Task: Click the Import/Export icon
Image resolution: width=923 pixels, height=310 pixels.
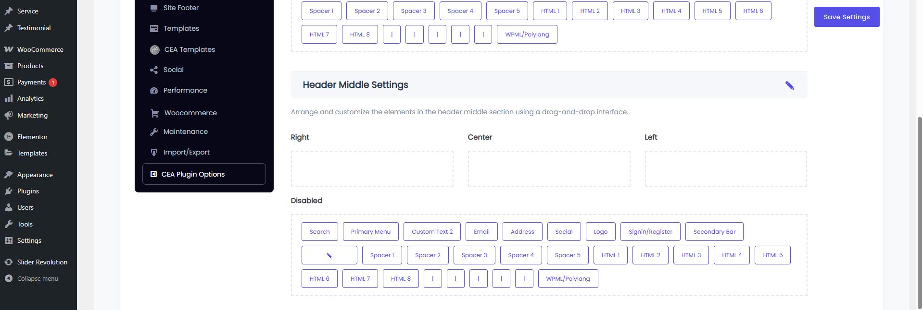Action: click(x=154, y=152)
